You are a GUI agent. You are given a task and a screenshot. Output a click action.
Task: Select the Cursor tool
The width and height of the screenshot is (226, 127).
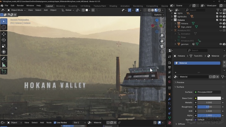coord(4,27)
